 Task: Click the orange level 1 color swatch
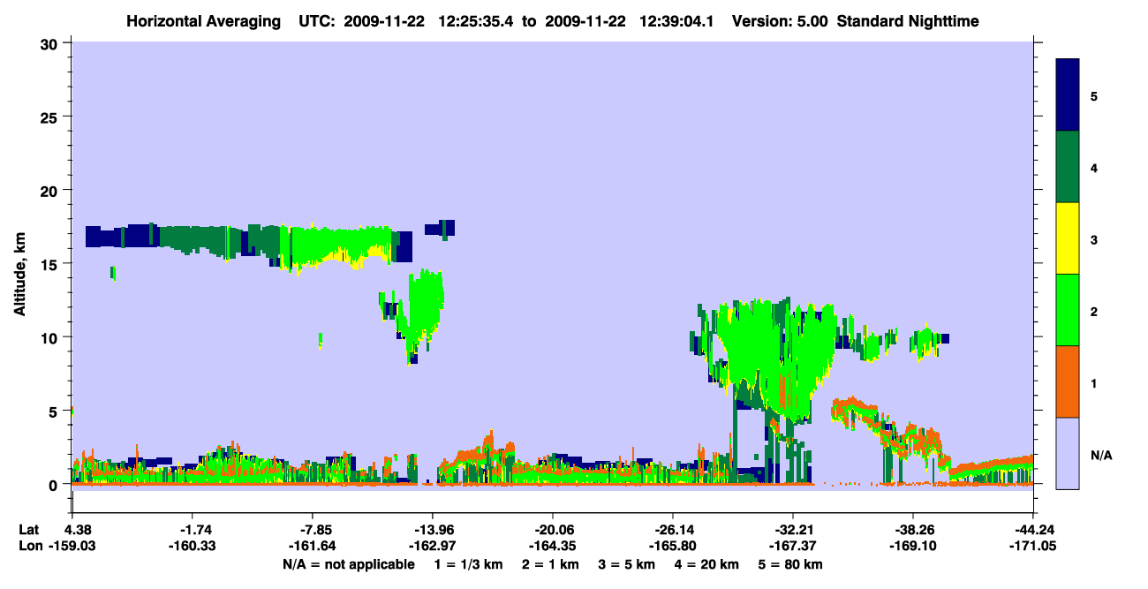[1068, 381]
